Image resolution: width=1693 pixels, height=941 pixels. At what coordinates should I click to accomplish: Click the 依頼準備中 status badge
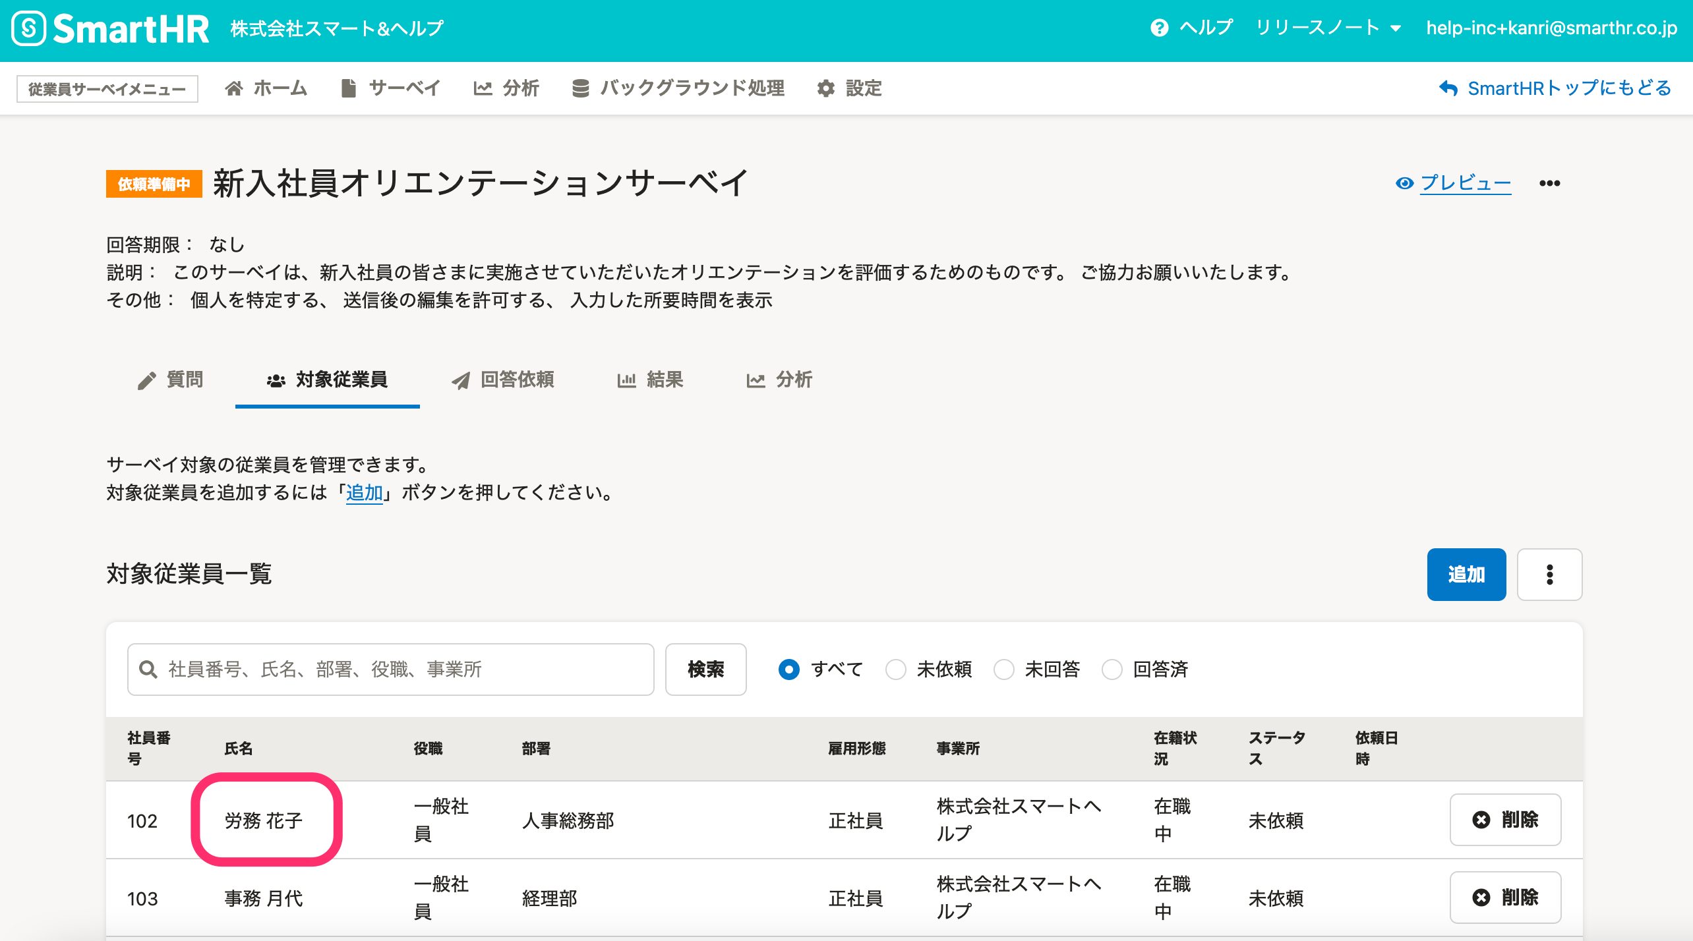point(154,184)
